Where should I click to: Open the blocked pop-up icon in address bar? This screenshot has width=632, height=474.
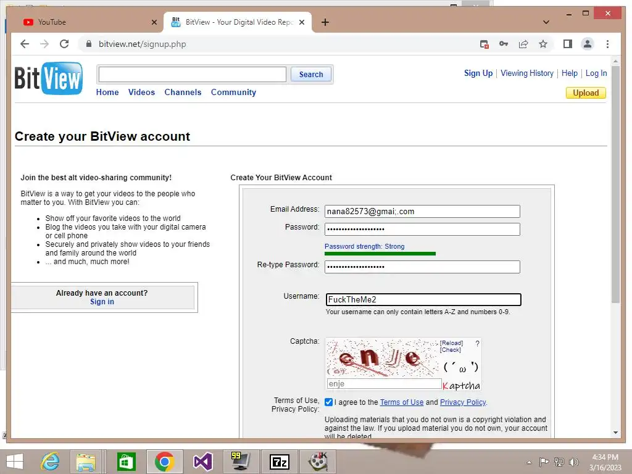[484, 44]
